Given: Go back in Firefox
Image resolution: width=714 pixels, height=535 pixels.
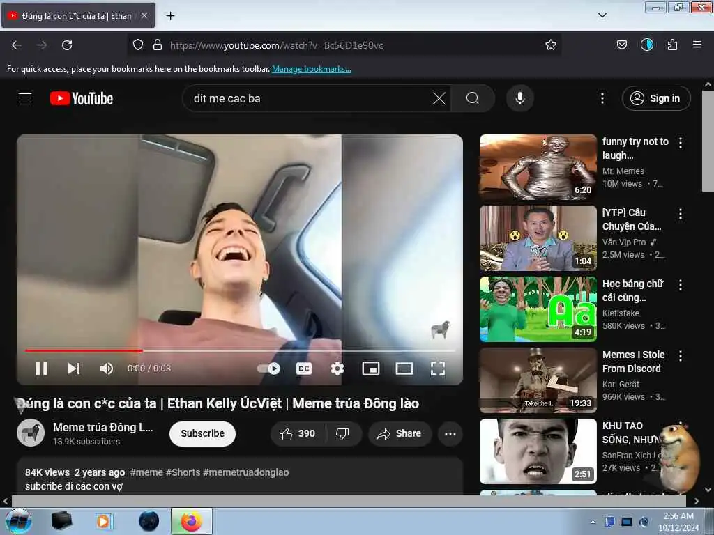Looking at the screenshot, I should [x=17, y=45].
